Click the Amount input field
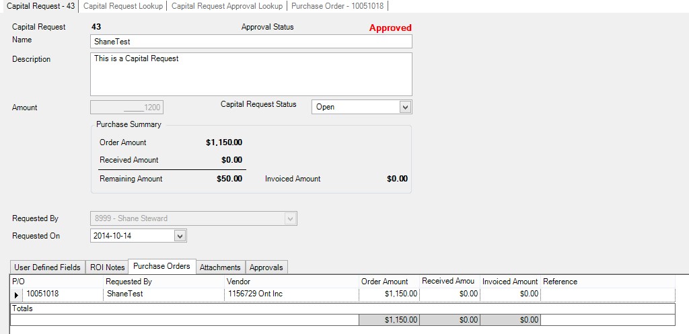The image size is (689, 334). pyautogui.click(x=127, y=108)
